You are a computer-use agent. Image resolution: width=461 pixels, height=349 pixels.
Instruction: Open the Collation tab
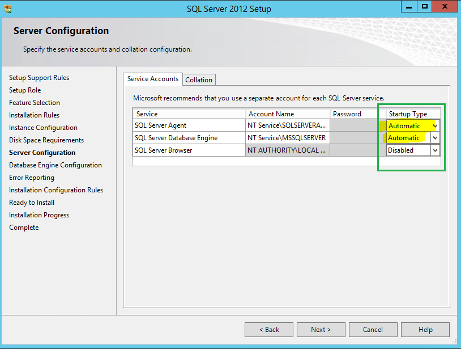199,80
